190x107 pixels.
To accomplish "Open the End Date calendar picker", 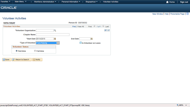I will [92, 39].
